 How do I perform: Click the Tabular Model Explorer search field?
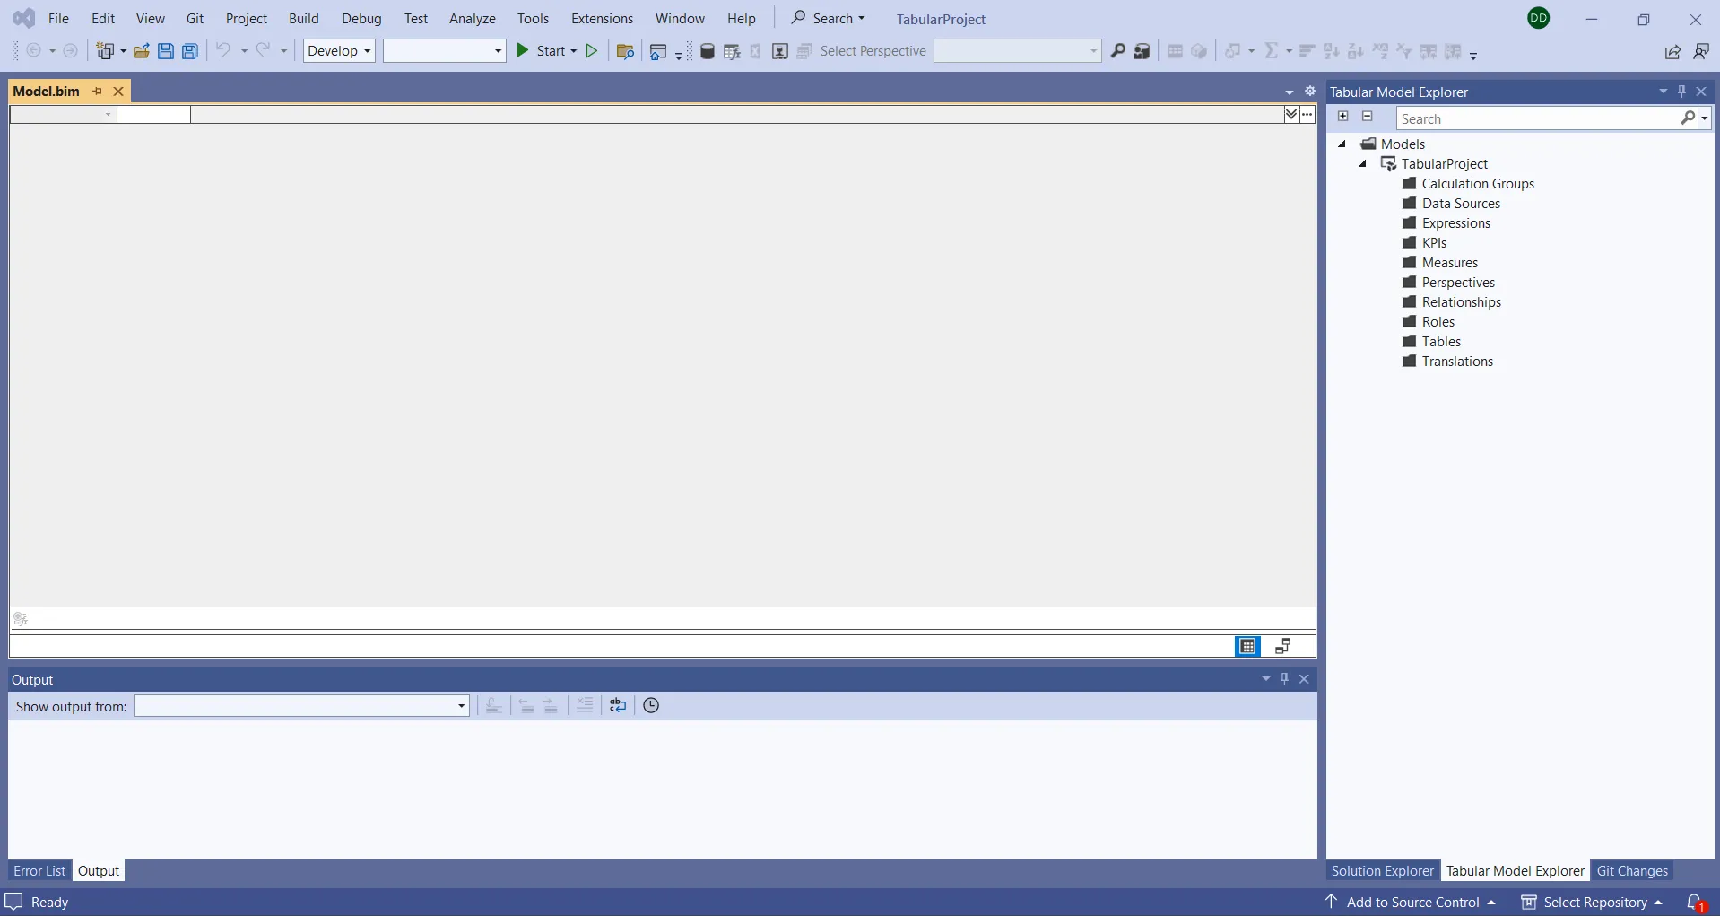pos(1537,118)
